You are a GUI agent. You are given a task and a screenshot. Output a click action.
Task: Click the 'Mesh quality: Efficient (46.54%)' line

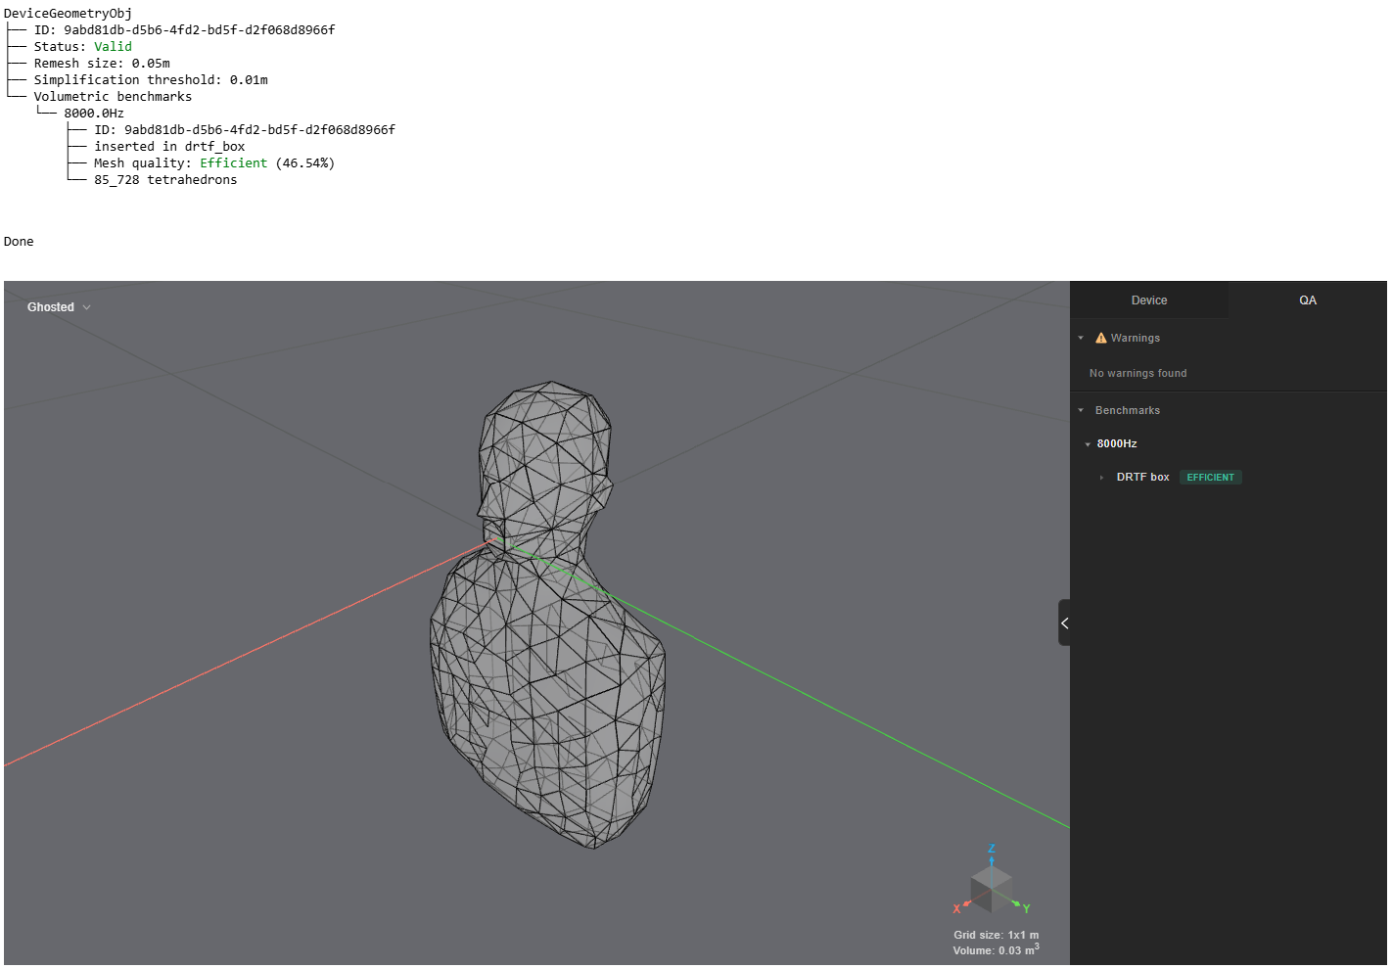click(214, 162)
